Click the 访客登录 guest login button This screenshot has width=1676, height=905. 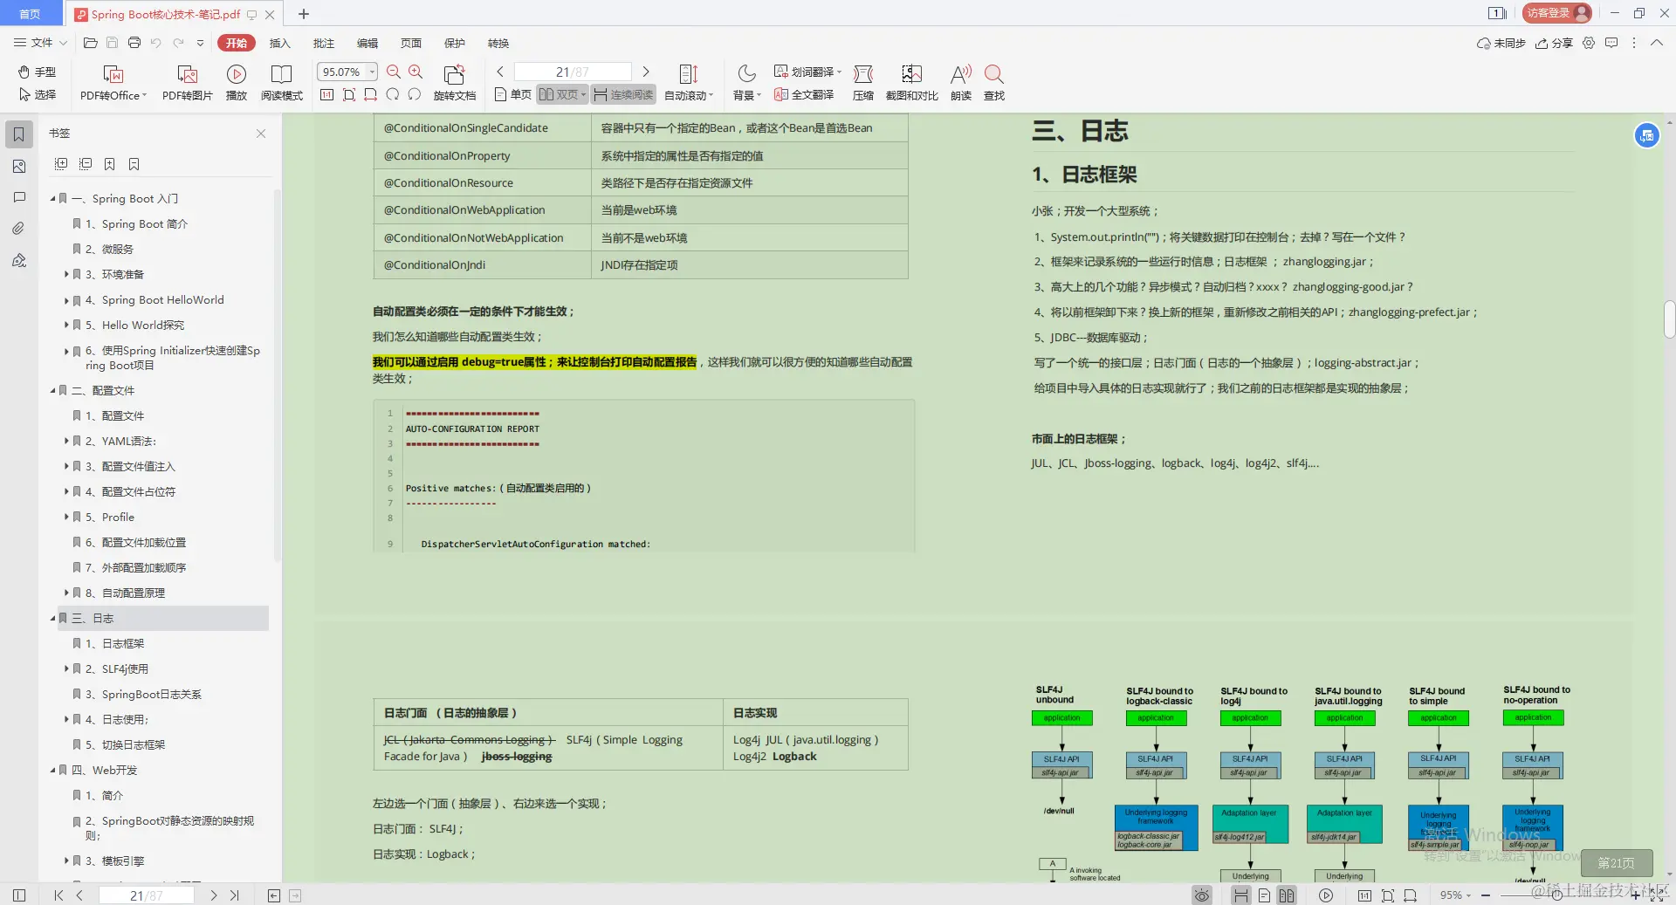(1557, 13)
